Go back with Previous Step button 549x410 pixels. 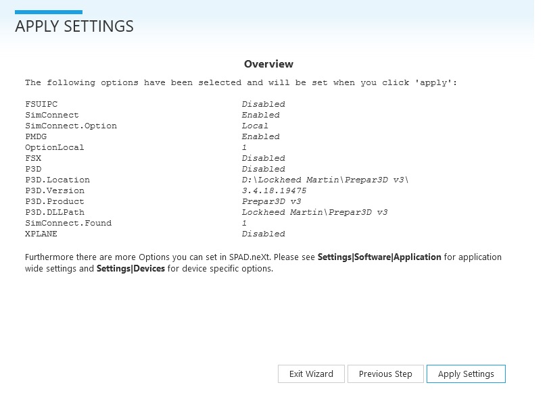pyautogui.click(x=385, y=374)
